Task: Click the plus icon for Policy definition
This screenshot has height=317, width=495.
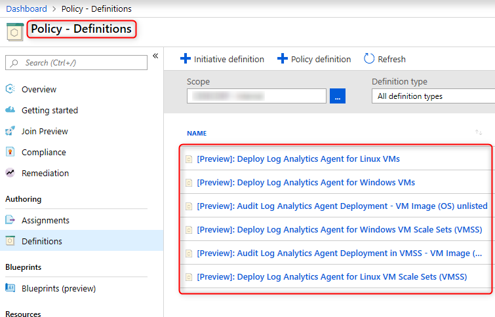Action: pyautogui.click(x=282, y=58)
